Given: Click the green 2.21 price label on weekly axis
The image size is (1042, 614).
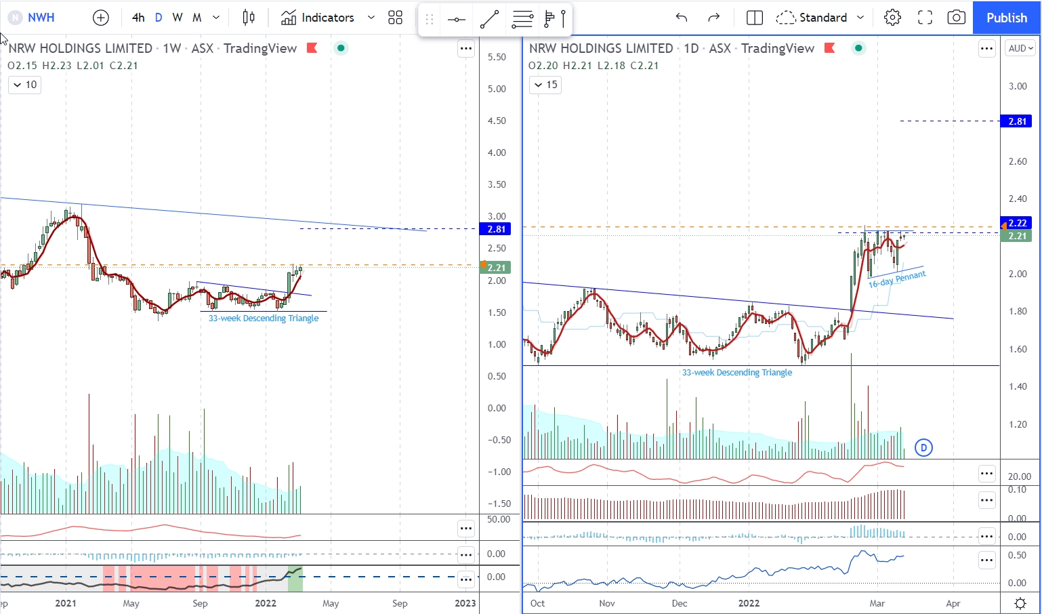Looking at the screenshot, I should click(x=496, y=268).
